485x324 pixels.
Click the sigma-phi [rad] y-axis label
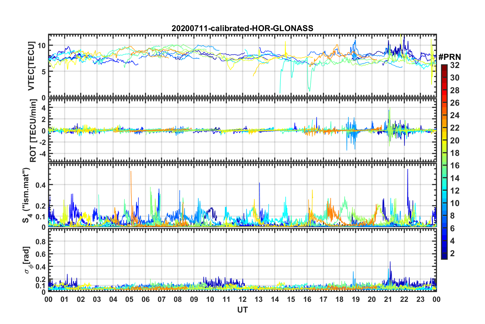coord(27,260)
